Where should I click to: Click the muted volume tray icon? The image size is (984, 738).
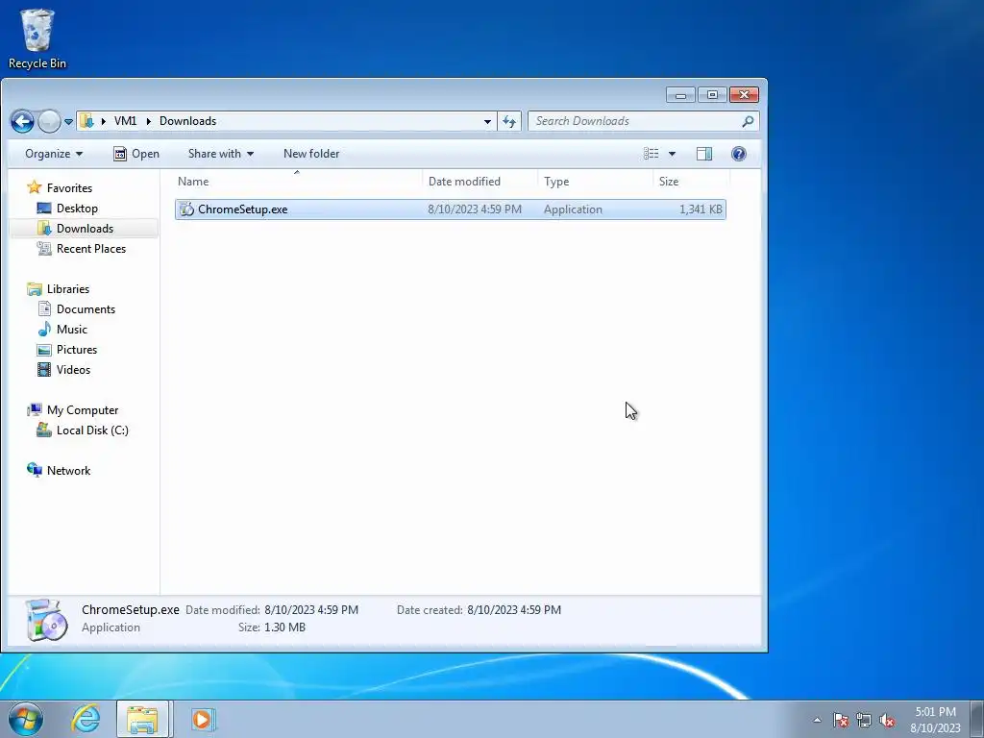click(887, 720)
